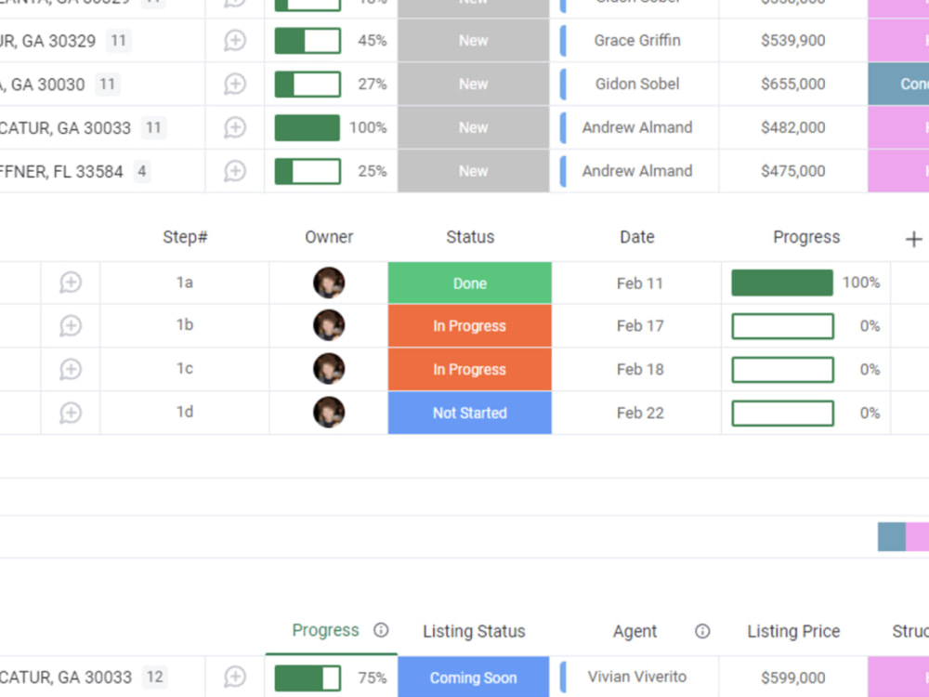
Task: Click agent Andrew Almand in the $475,000 row
Action: point(637,171)
